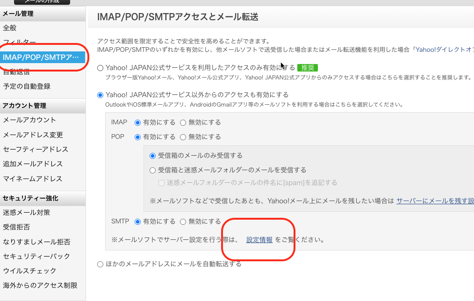474x301 pixels.
Task: Set POP to 有効にする
Action: (137, 137)
